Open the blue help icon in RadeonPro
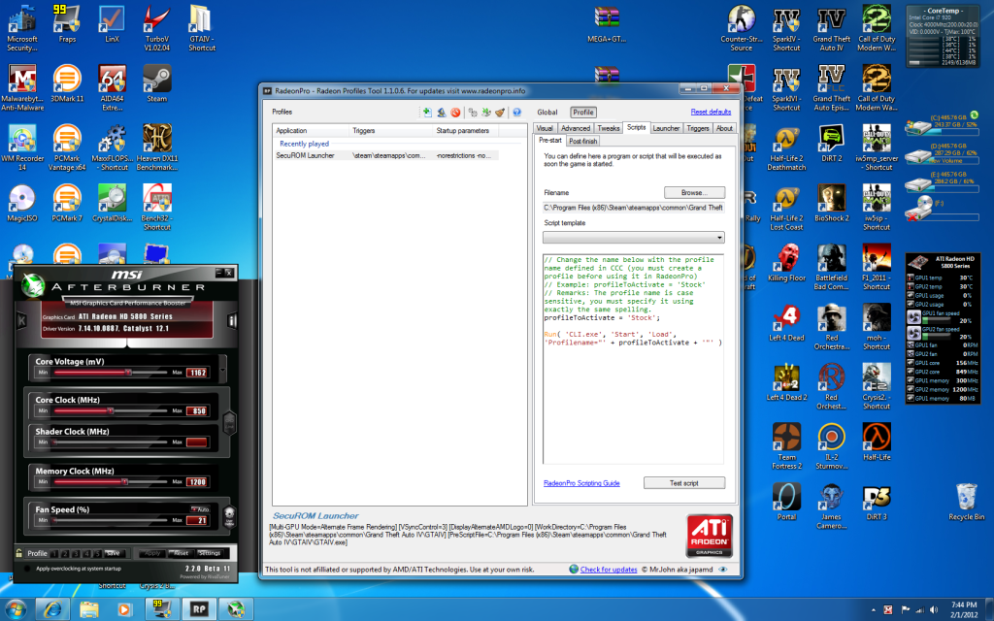The height and width of the screenshot is (621, 994). [516, 113]
